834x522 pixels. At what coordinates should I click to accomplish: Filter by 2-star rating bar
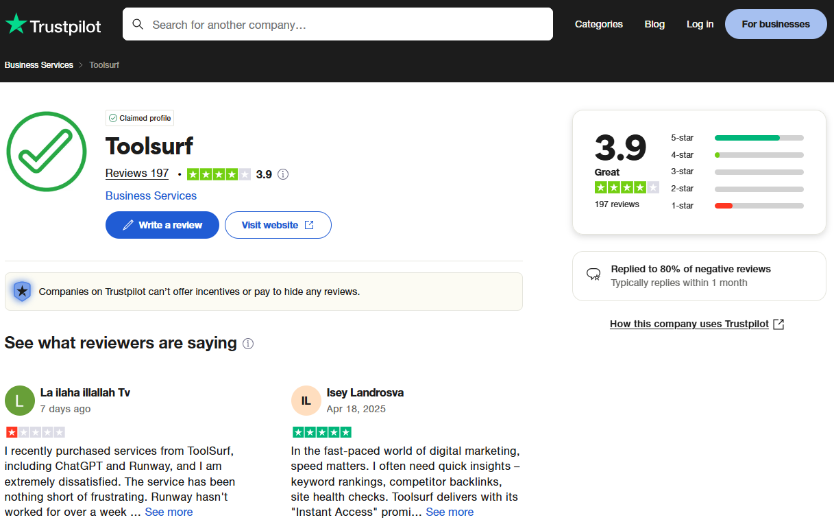737,189
